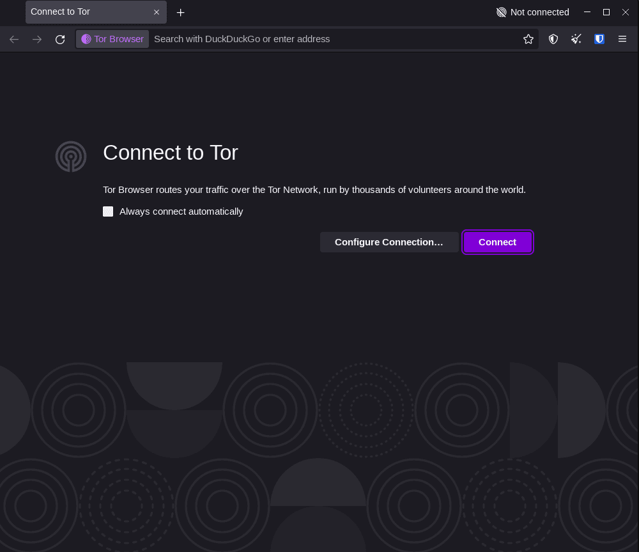Click the Tor Network description text

tap(314, 190)
